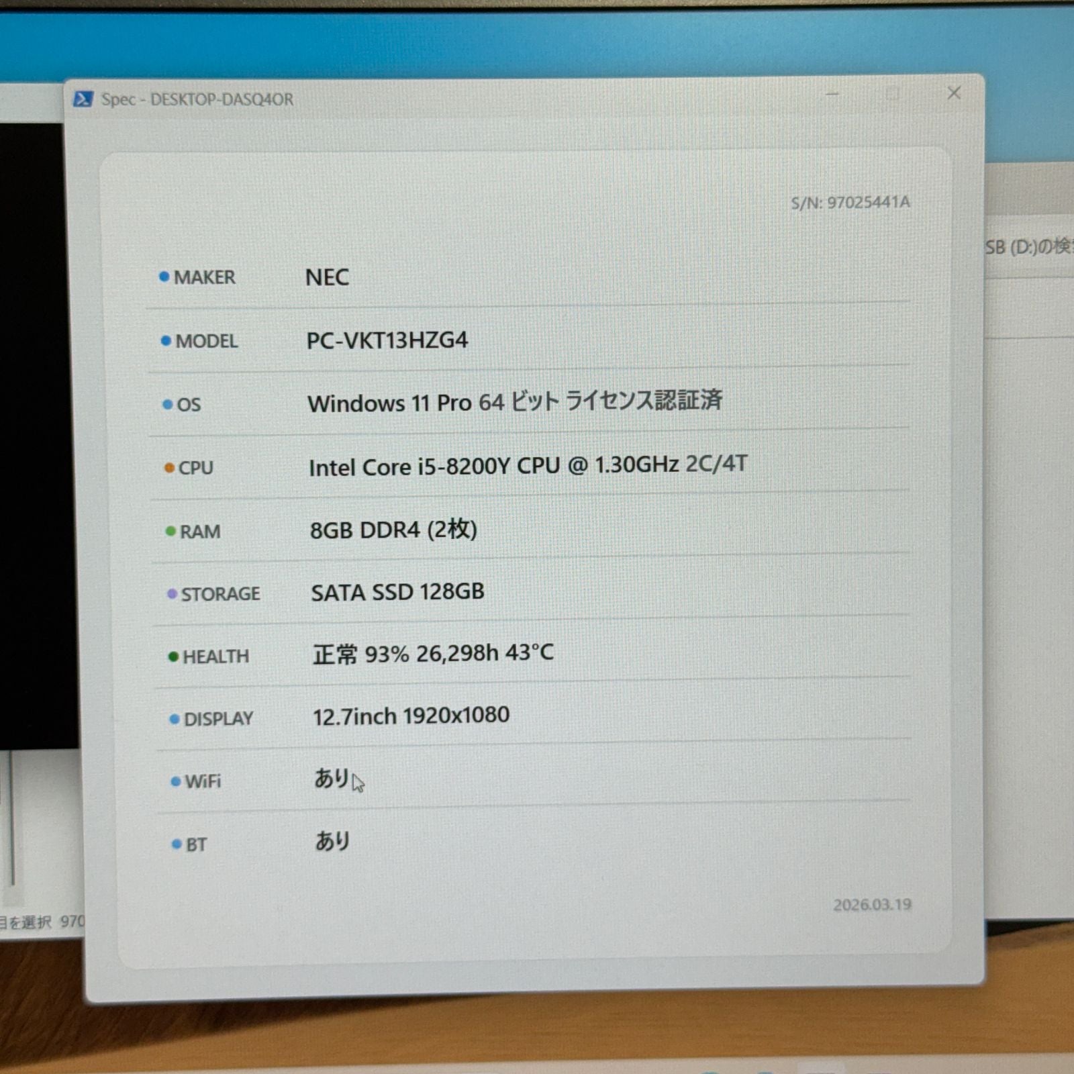Click the あり value in the WiFi row
The height and width of the screenshot is (1074, 1074).
(332, 779)
